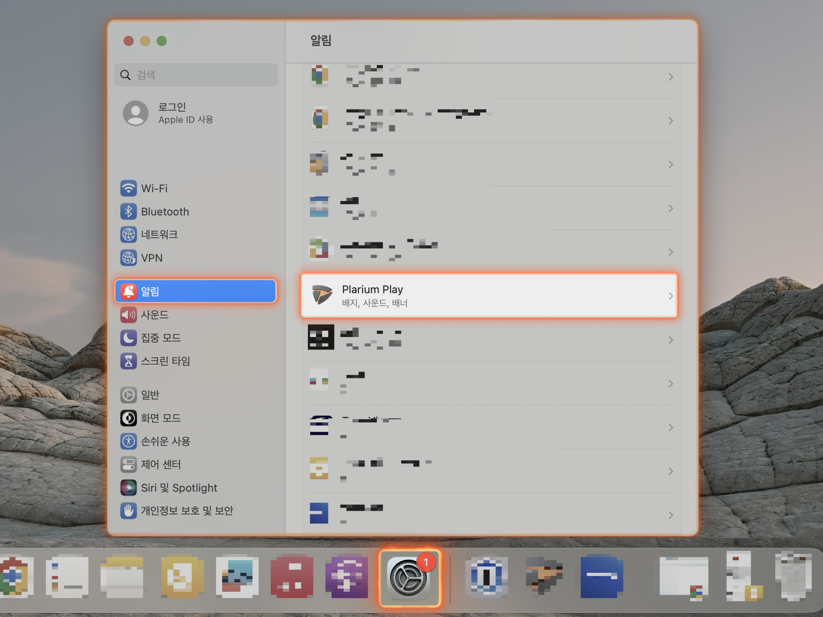Minimize the settings window with yellow button
Viewport: 823px width, 617px height.
click(145, 41)
